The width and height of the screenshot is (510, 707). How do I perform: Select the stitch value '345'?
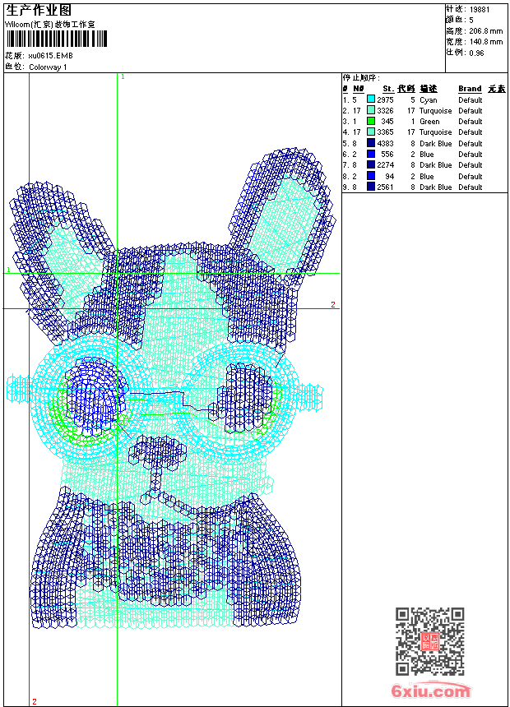[x=387, y=122]
